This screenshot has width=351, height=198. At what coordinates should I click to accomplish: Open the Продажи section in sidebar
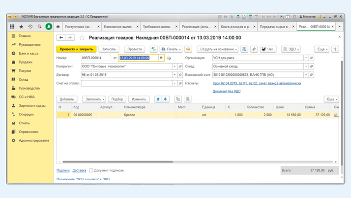pyautogui.click(x=26, y=62)
